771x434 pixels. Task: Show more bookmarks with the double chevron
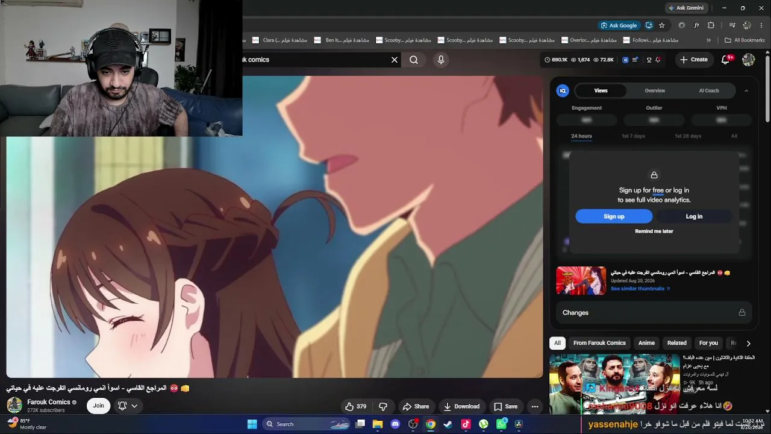point(708,40)
